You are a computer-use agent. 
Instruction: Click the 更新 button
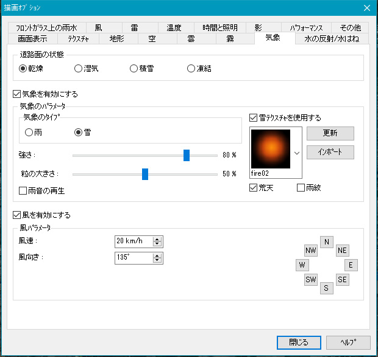(330, 133)
